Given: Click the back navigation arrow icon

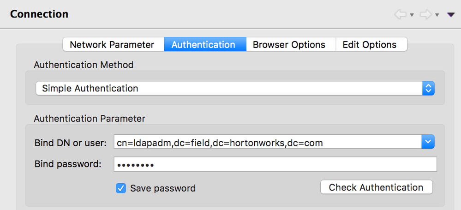Looking at the screenshot, I should pyautogui.click(x=400, y=15).
